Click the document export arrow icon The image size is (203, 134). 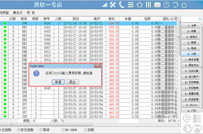click(x=187, y=129)
